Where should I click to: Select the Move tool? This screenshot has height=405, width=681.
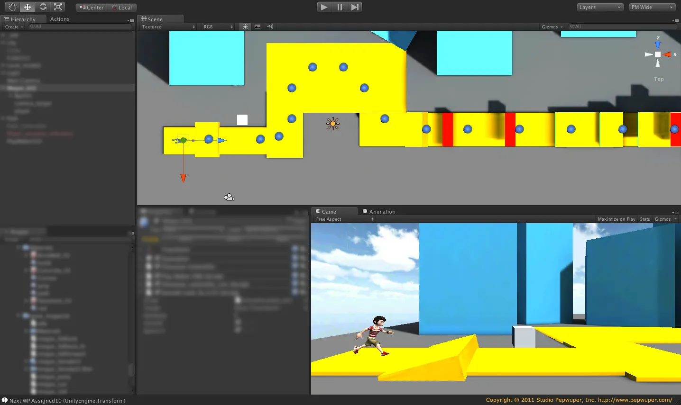pos(28,7)
